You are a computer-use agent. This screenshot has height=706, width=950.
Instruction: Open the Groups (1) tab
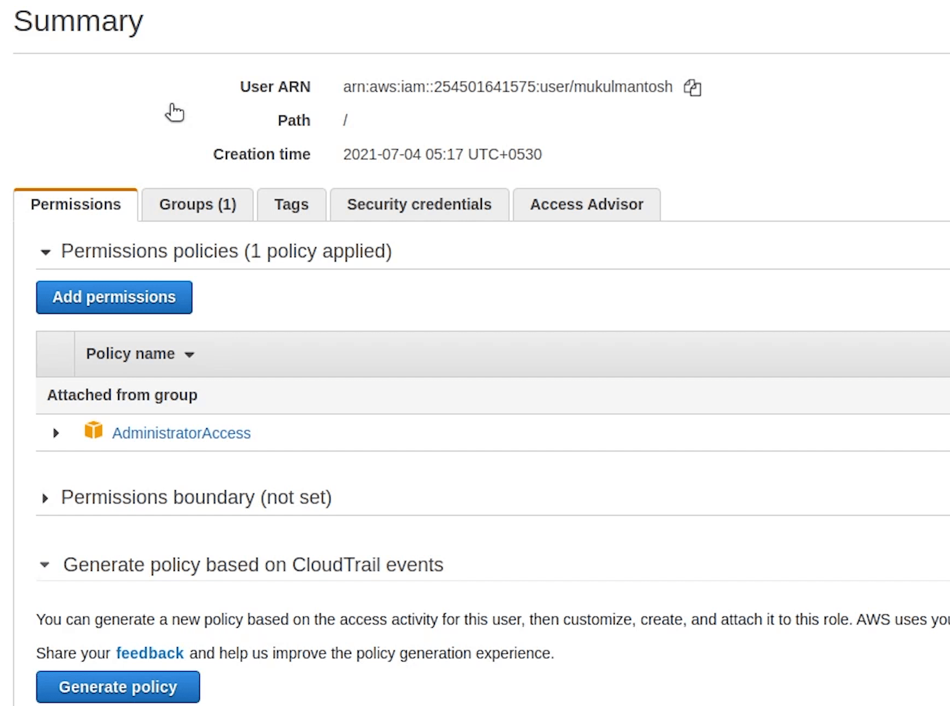[197, 205]
